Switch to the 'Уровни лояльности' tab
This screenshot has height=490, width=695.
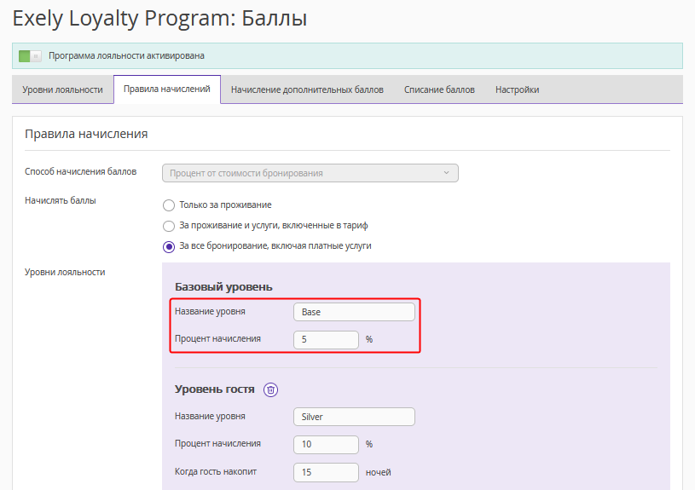pyautogui.click(x=62, y=90)
